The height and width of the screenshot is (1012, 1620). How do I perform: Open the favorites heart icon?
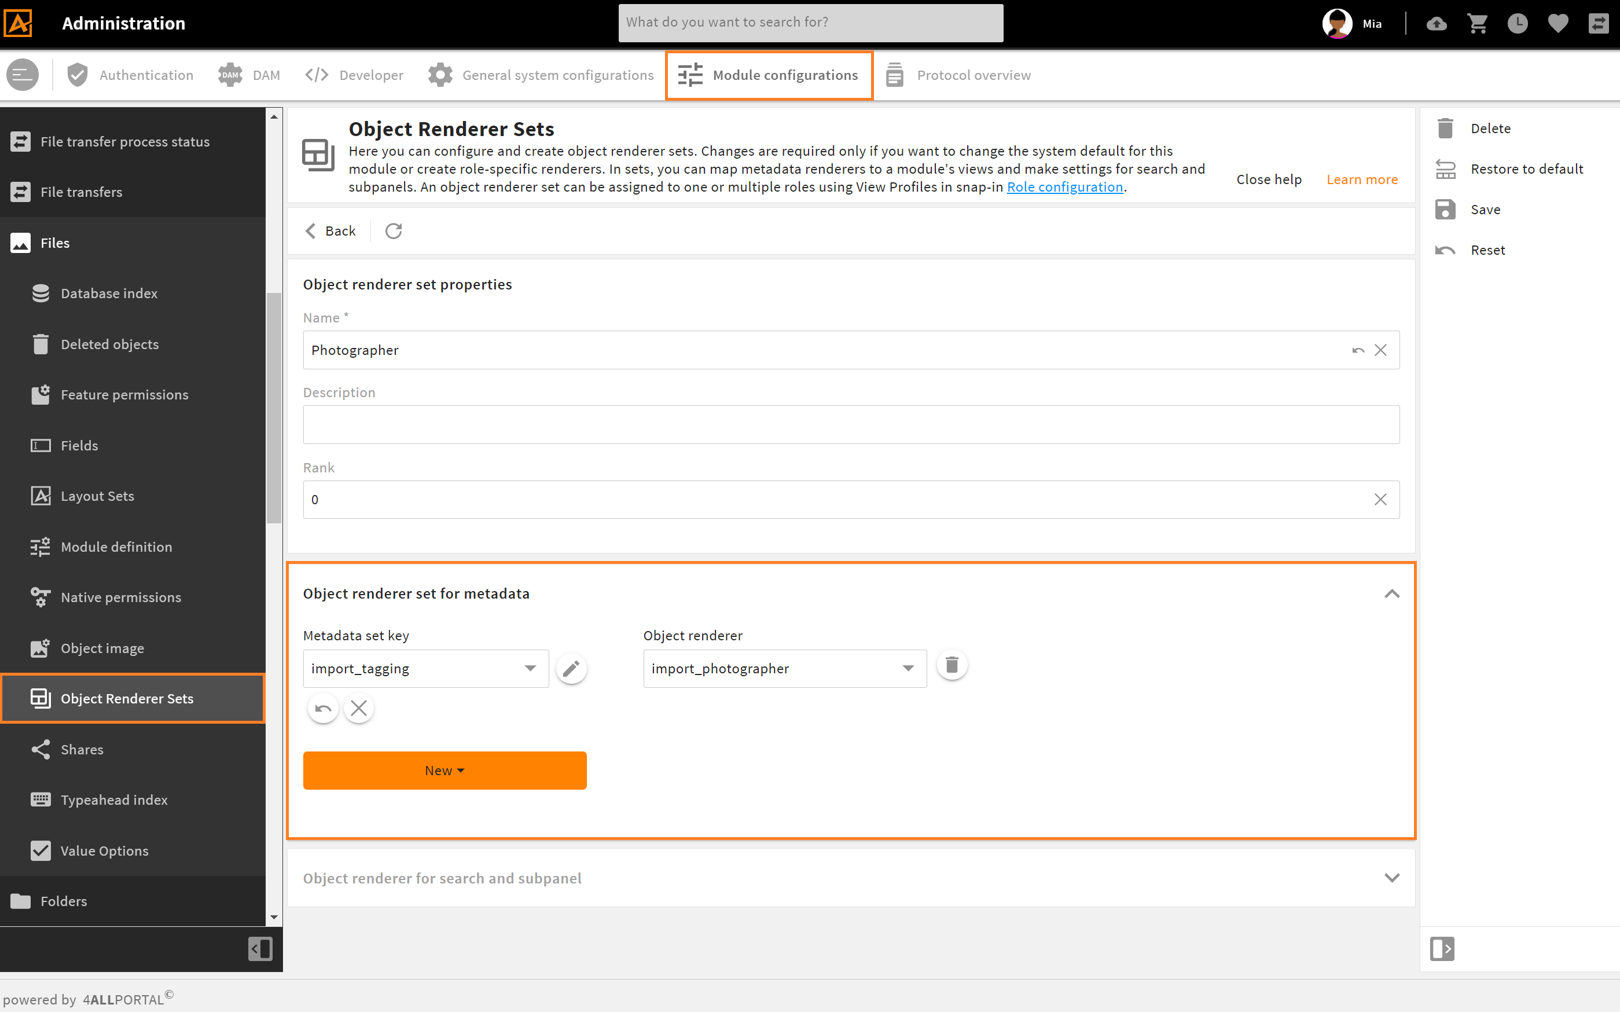click(1557, 23)
